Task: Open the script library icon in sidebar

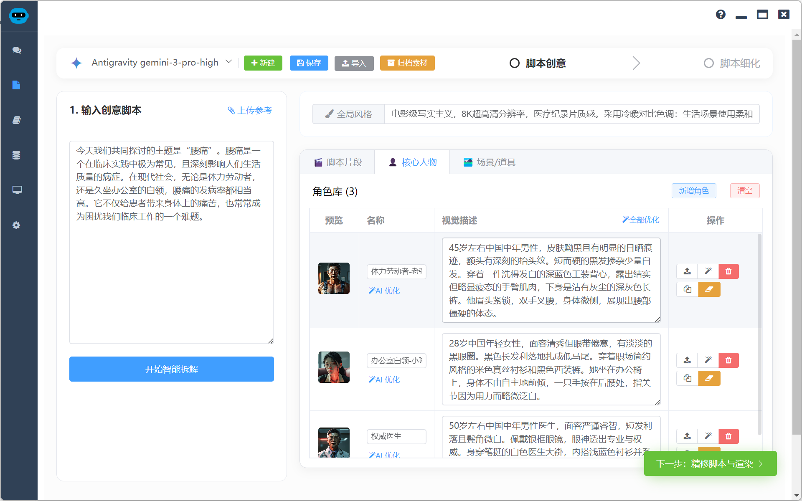Action: 17,120
